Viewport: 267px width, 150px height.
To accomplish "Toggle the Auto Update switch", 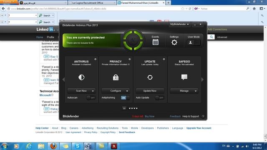I will pos(159,97).
